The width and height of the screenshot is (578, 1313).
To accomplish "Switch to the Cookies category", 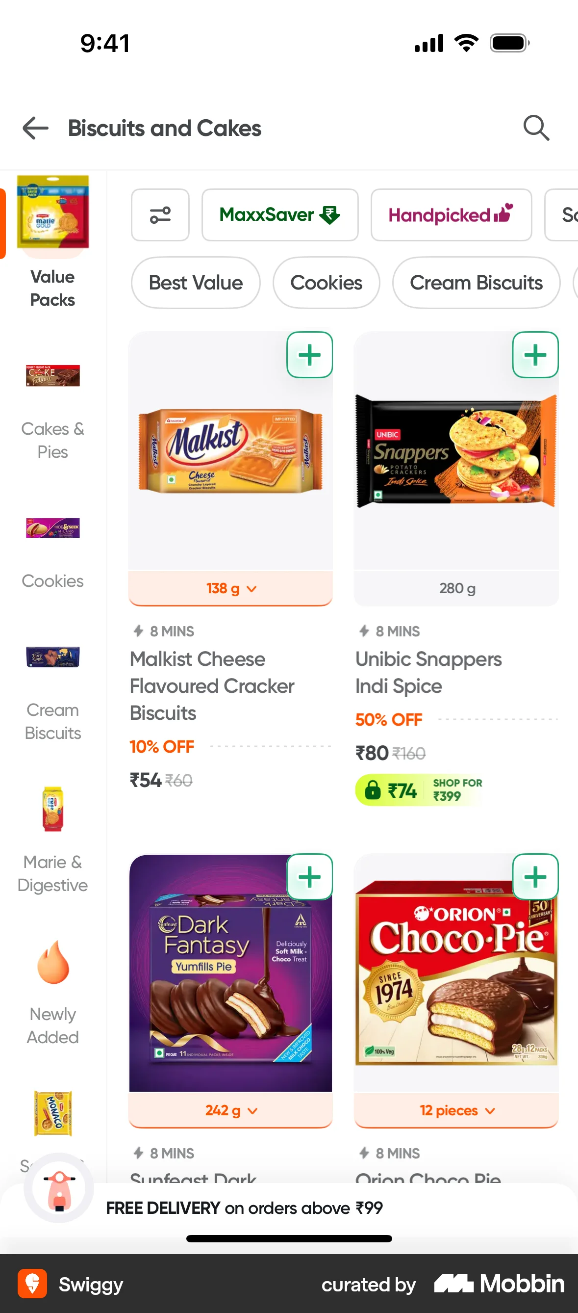I will [x=52, y=555].
